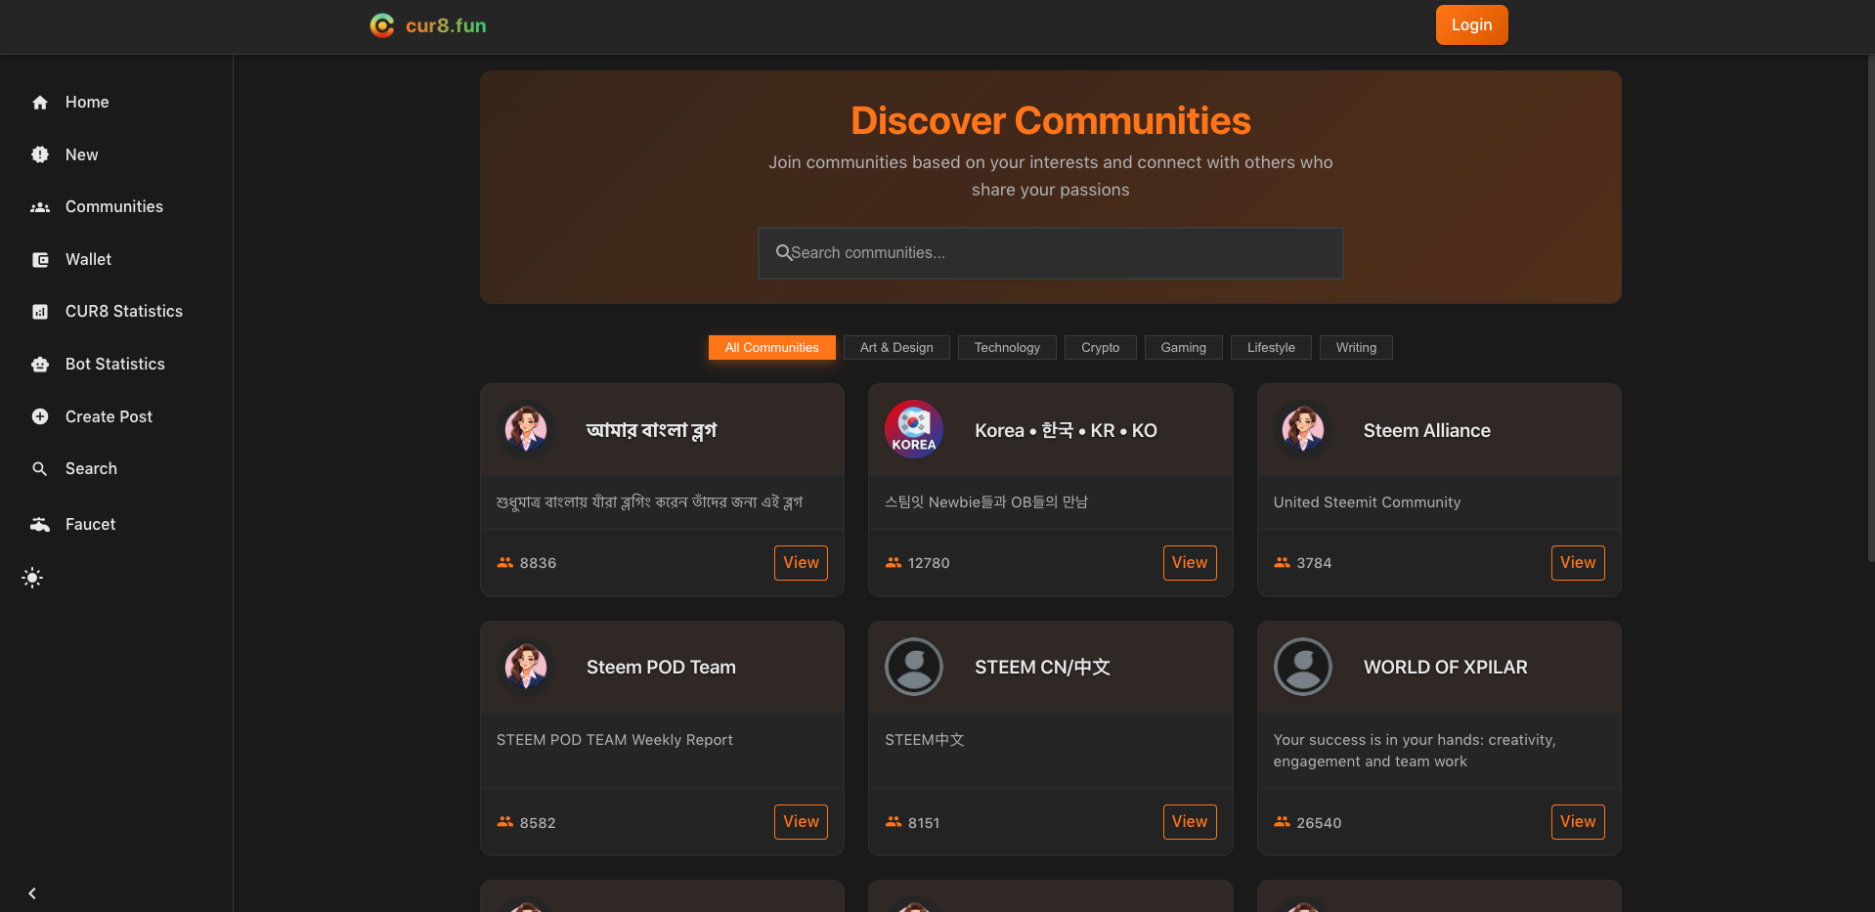Open Bot Statistics page
Viewport: 1875px width, 912px height.
pyautogui.click(x=116, y=365)
